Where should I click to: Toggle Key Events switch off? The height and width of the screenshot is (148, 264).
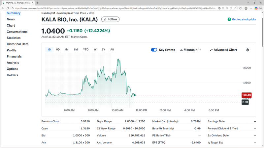(x=154, y=50)
